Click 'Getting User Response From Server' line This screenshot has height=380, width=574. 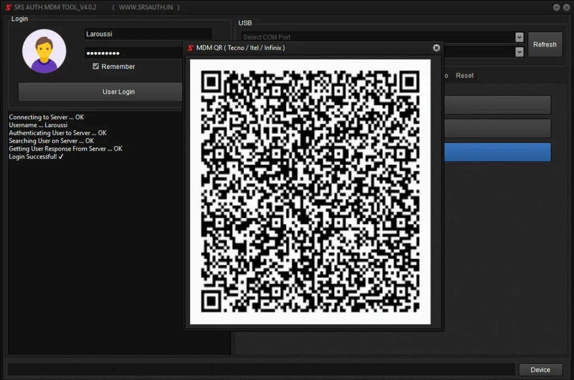66,149
